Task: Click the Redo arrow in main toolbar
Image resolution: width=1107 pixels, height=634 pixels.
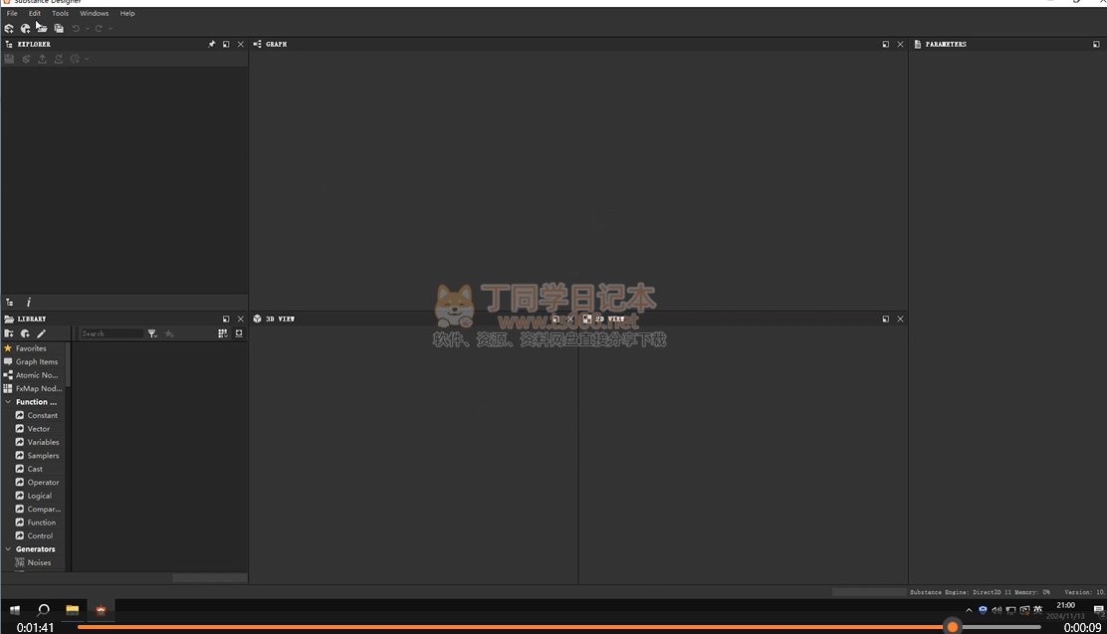Action: click(x=99, y=28)
